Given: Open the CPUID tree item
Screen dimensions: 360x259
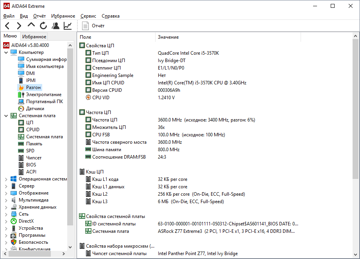Looking at the screenshot, I should (x=32, y=130).
